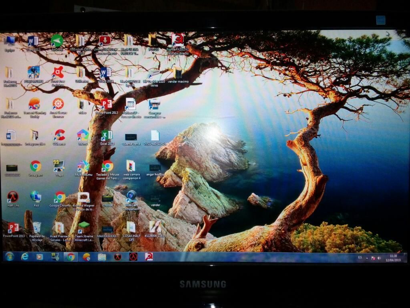Viewport: 410px width, 308px height.
Task: Launch Internet Explorer from the taskbar
Action: (x=24, y=257)
